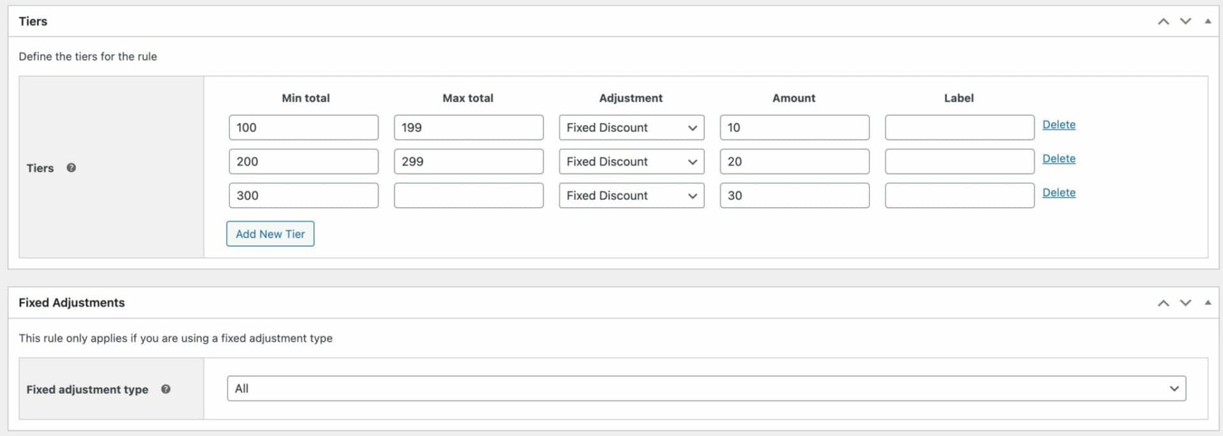Click the Tiers panel heading
Viewport: 1223px width, 436px height.
coord(33,21)
